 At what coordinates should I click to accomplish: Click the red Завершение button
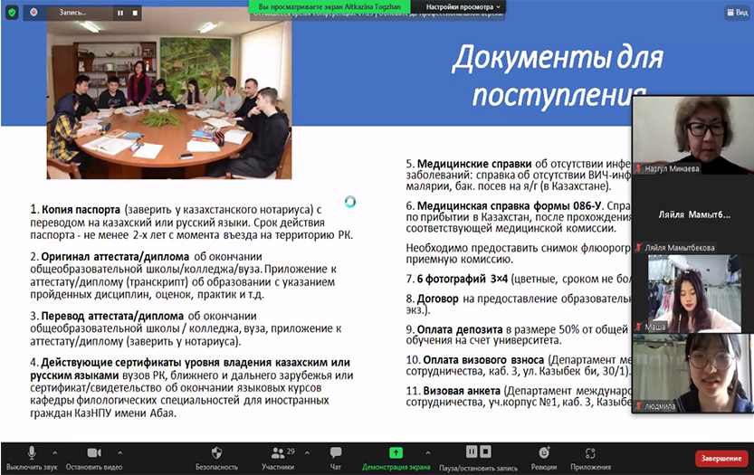[x=721, y=458]
